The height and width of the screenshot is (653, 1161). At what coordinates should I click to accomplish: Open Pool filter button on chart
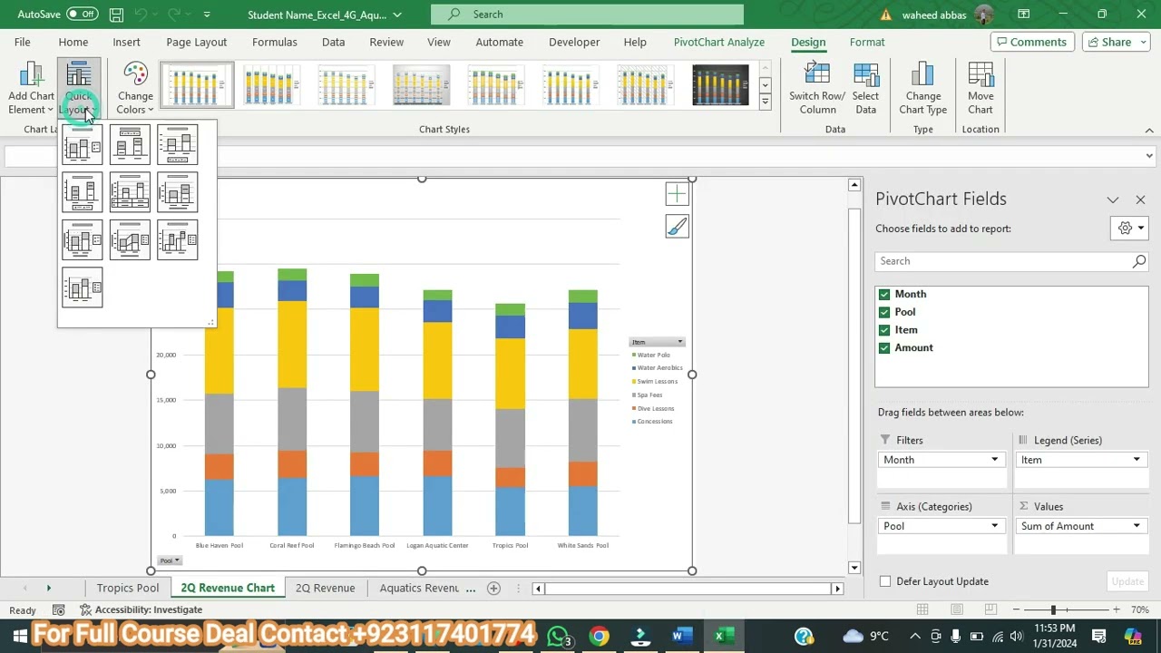coord(170,560)
